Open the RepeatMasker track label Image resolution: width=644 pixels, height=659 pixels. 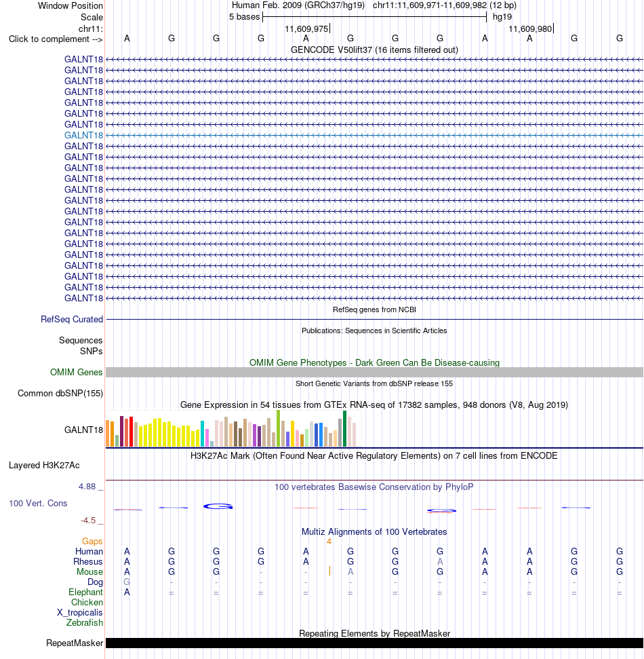pyautogui.click(x=75, y=643)
